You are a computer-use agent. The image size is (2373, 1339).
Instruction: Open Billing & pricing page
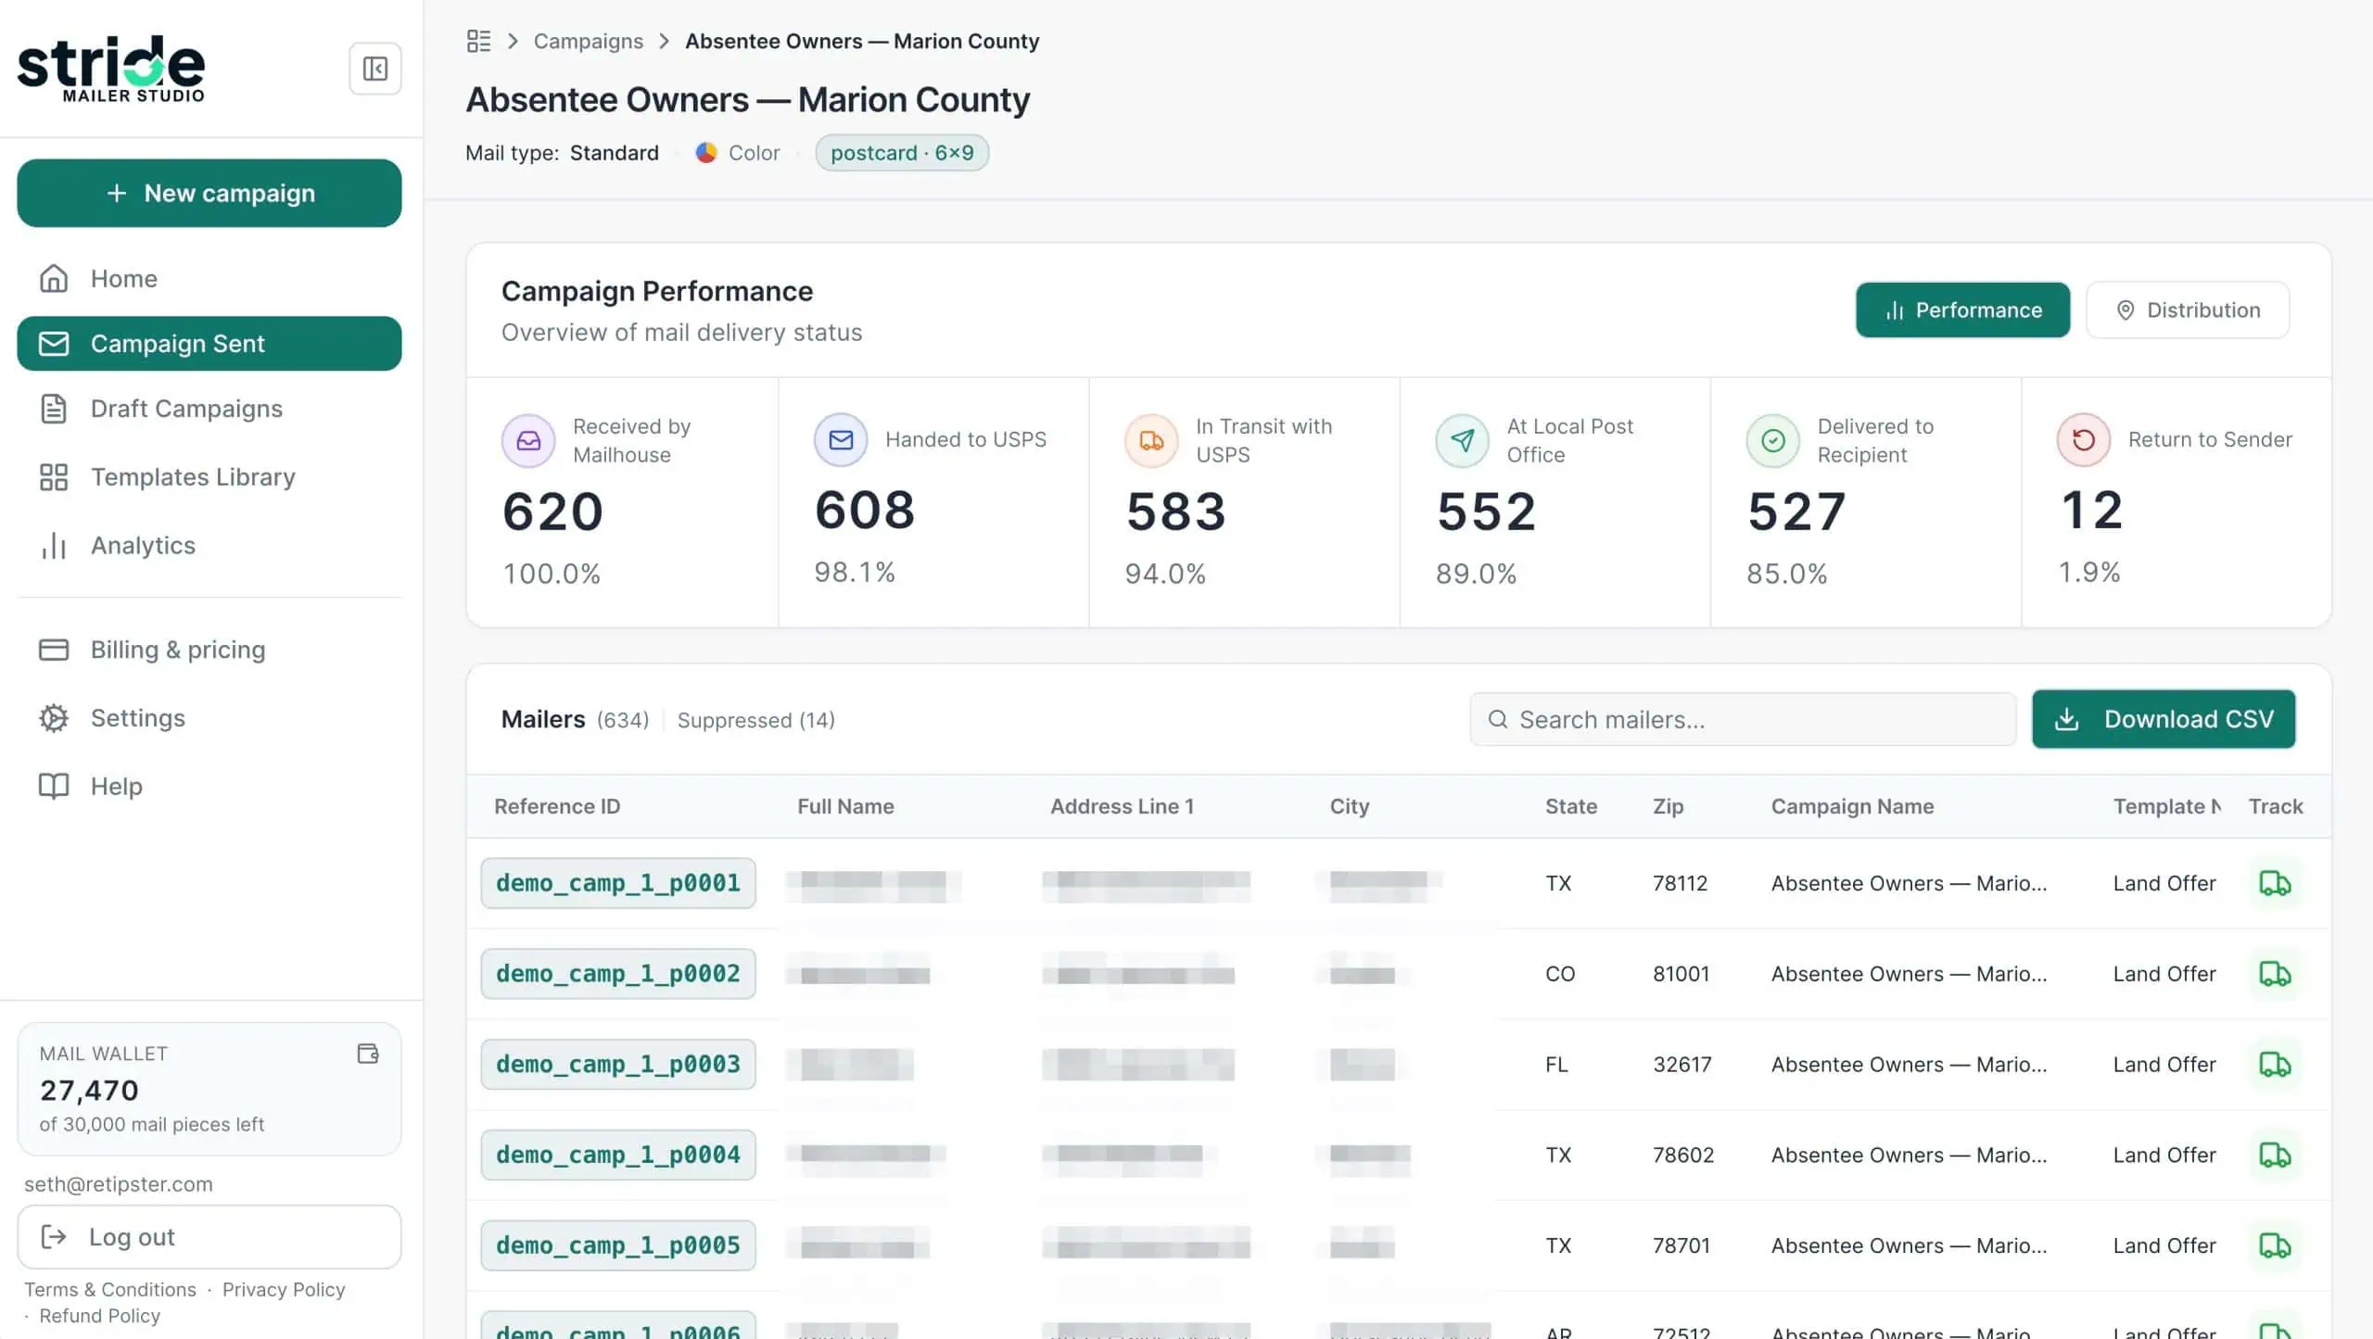pyautogui.click(x=209, y=650)
